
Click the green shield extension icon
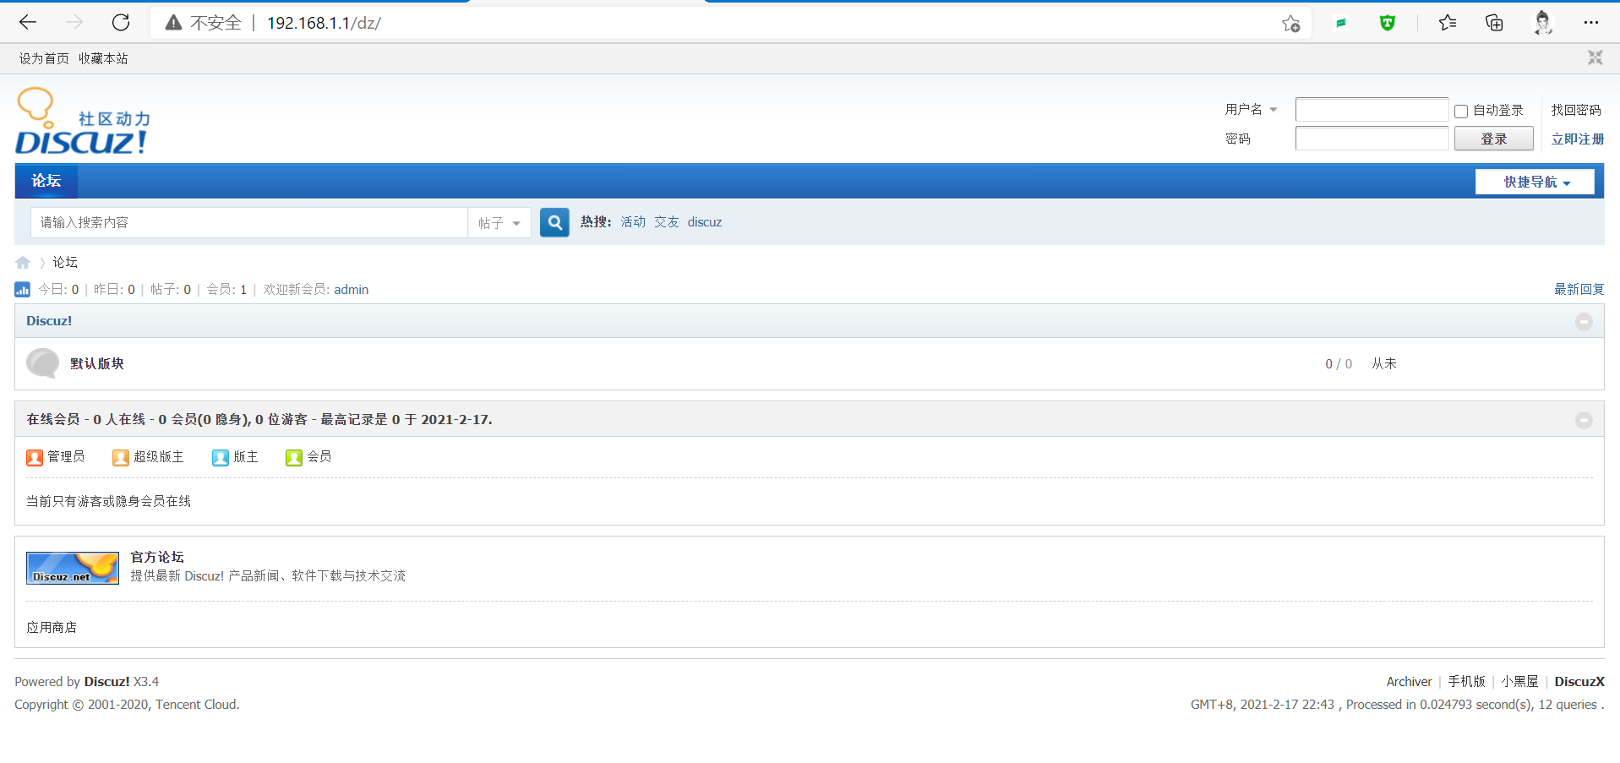(x=1387, y=23)
